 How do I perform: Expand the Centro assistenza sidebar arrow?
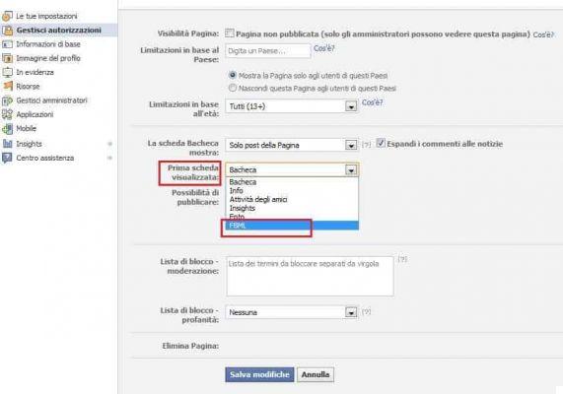(109, 158)
